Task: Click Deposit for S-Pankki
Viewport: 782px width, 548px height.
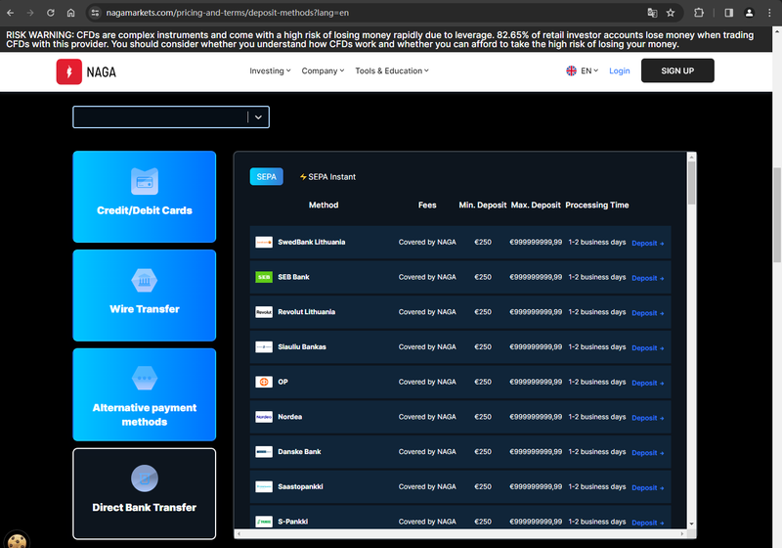Action: point(647,523)
